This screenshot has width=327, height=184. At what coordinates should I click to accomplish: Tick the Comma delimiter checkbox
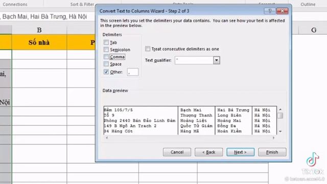click(x=106, y=57)
